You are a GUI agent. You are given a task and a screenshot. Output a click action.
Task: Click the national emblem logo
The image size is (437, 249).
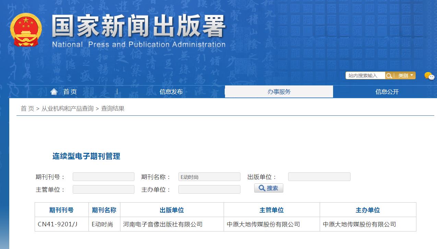click(26, 30)
